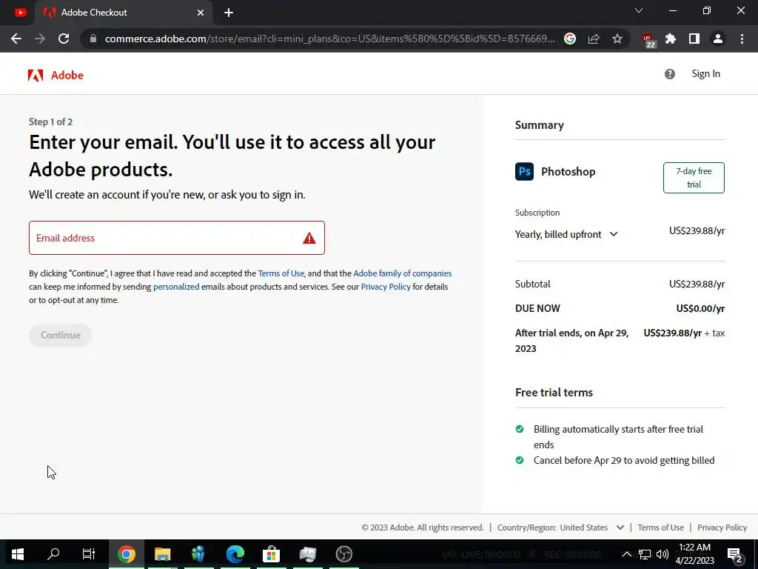Image resolution: width=758 pixels, height=569 pixels.
Task: Click the Google icon in address bar
Action: (x=570, y=39)
